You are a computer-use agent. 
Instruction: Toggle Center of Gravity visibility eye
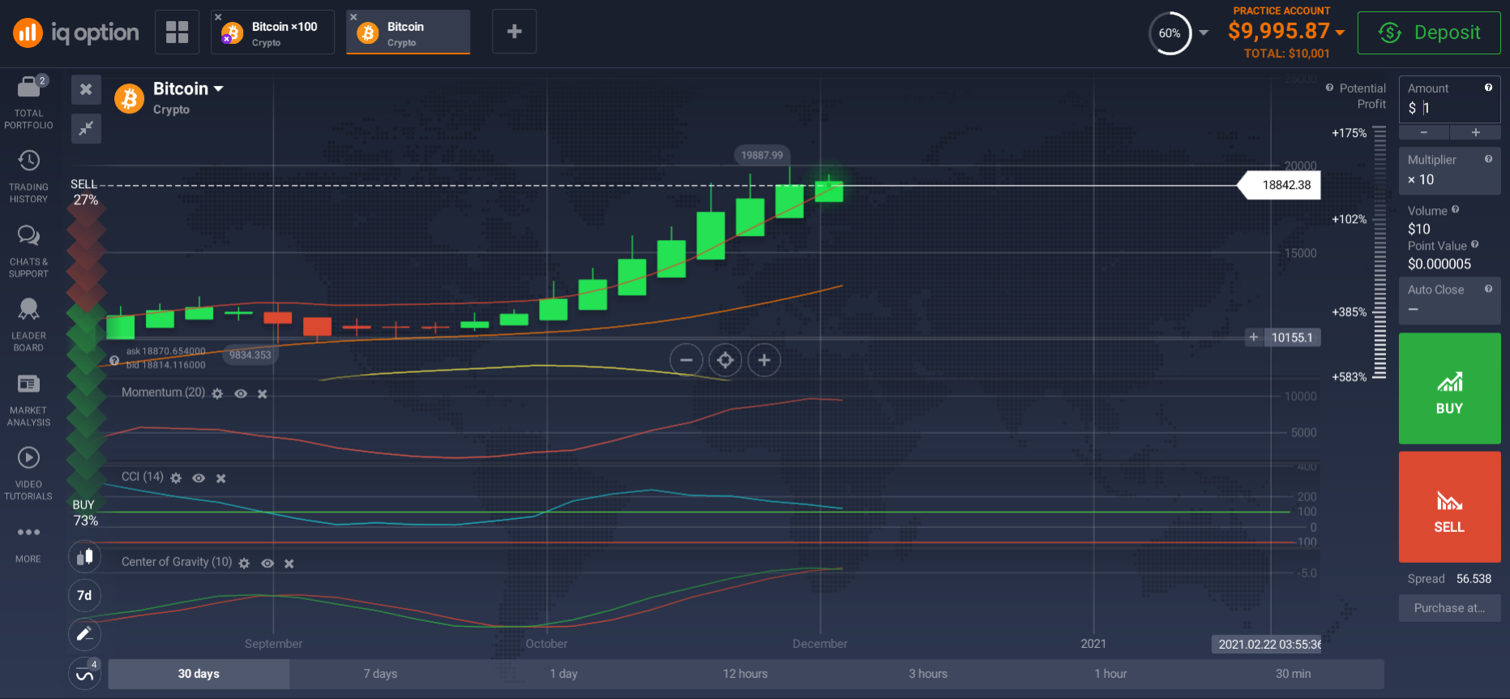click(267, 563)
